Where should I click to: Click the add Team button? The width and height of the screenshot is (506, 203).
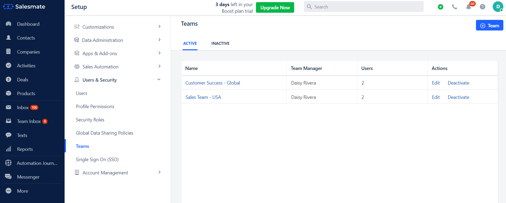coord(490,25)
